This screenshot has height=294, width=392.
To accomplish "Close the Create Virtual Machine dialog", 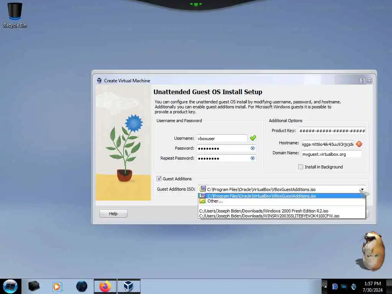I will tap(369, 80).
